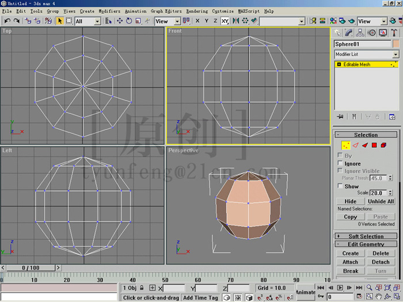Restrict transform to Y axis

click(x=206, y=21)
